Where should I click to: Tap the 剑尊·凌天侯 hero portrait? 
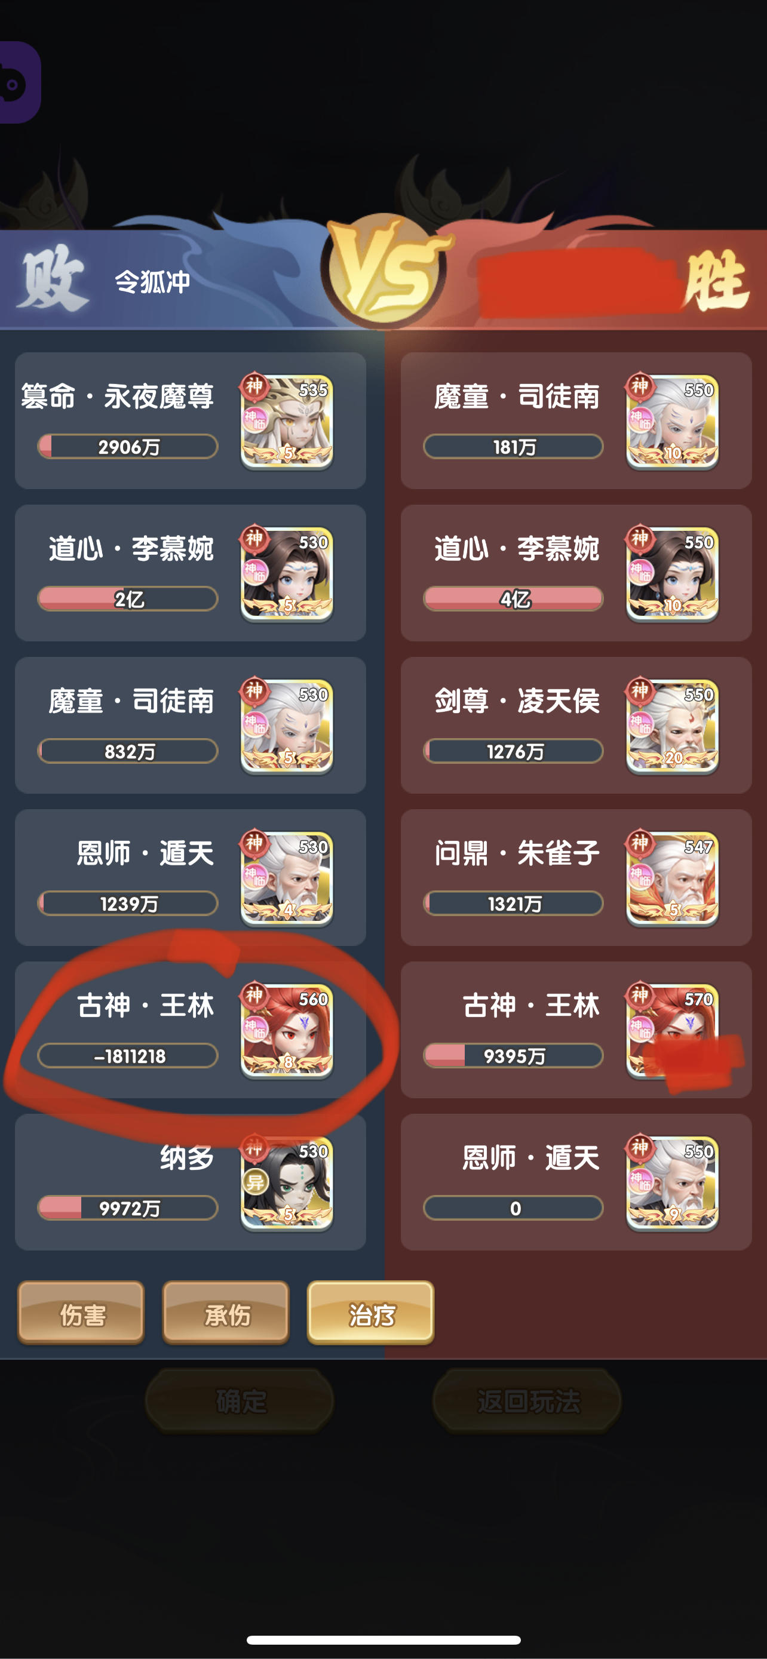point(671,726)
